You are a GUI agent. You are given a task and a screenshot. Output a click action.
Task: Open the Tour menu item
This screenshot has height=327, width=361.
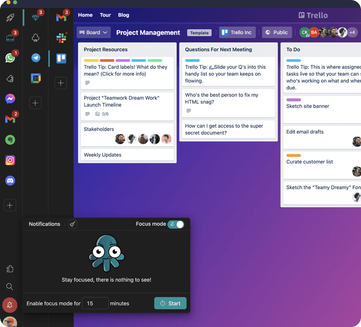coord(105,15)
